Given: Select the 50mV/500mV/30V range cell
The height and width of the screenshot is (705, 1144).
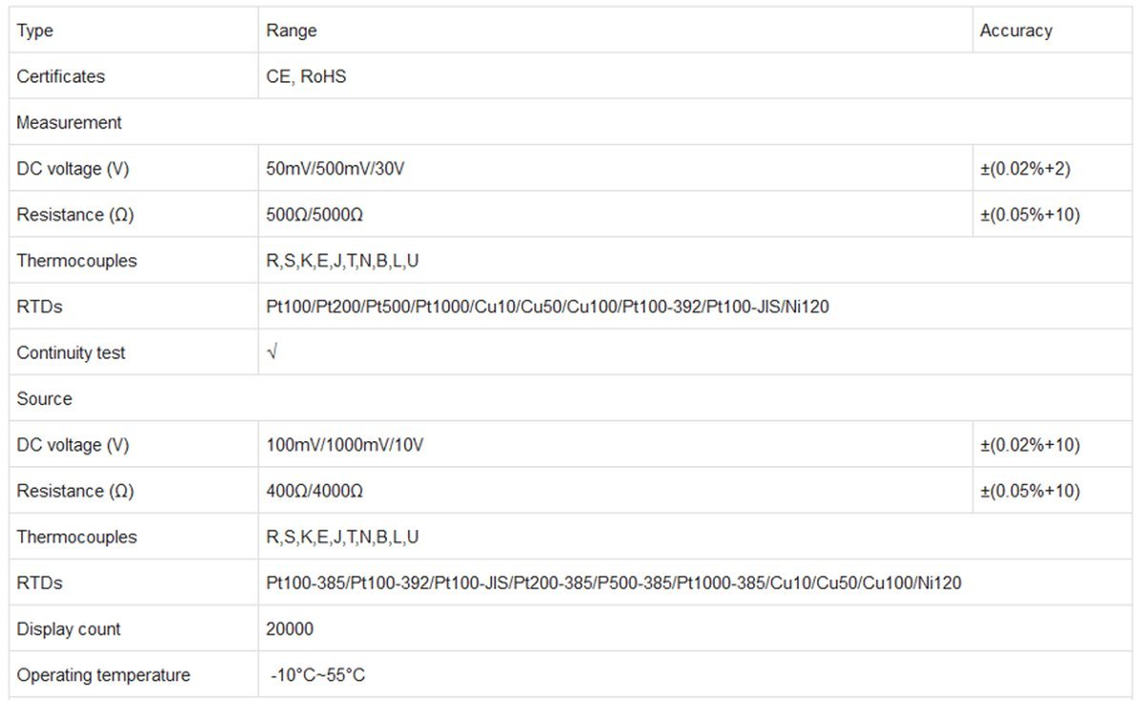Looking at the screenshot, I should [x=615, y=169].
